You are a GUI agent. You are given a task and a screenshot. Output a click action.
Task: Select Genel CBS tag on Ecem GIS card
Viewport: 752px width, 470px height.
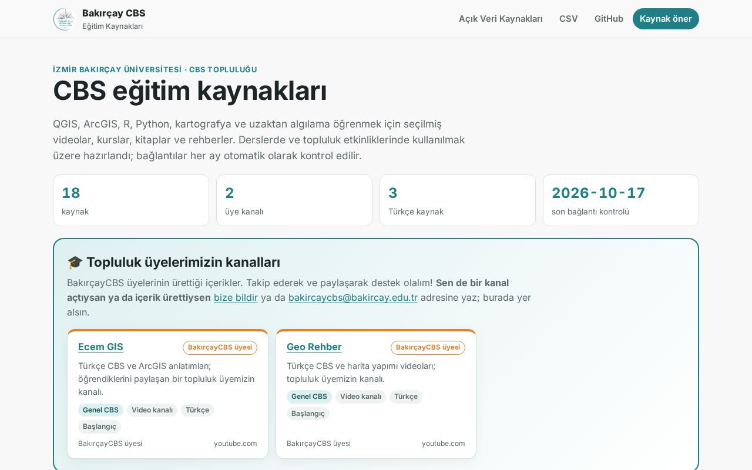(100, 410)
